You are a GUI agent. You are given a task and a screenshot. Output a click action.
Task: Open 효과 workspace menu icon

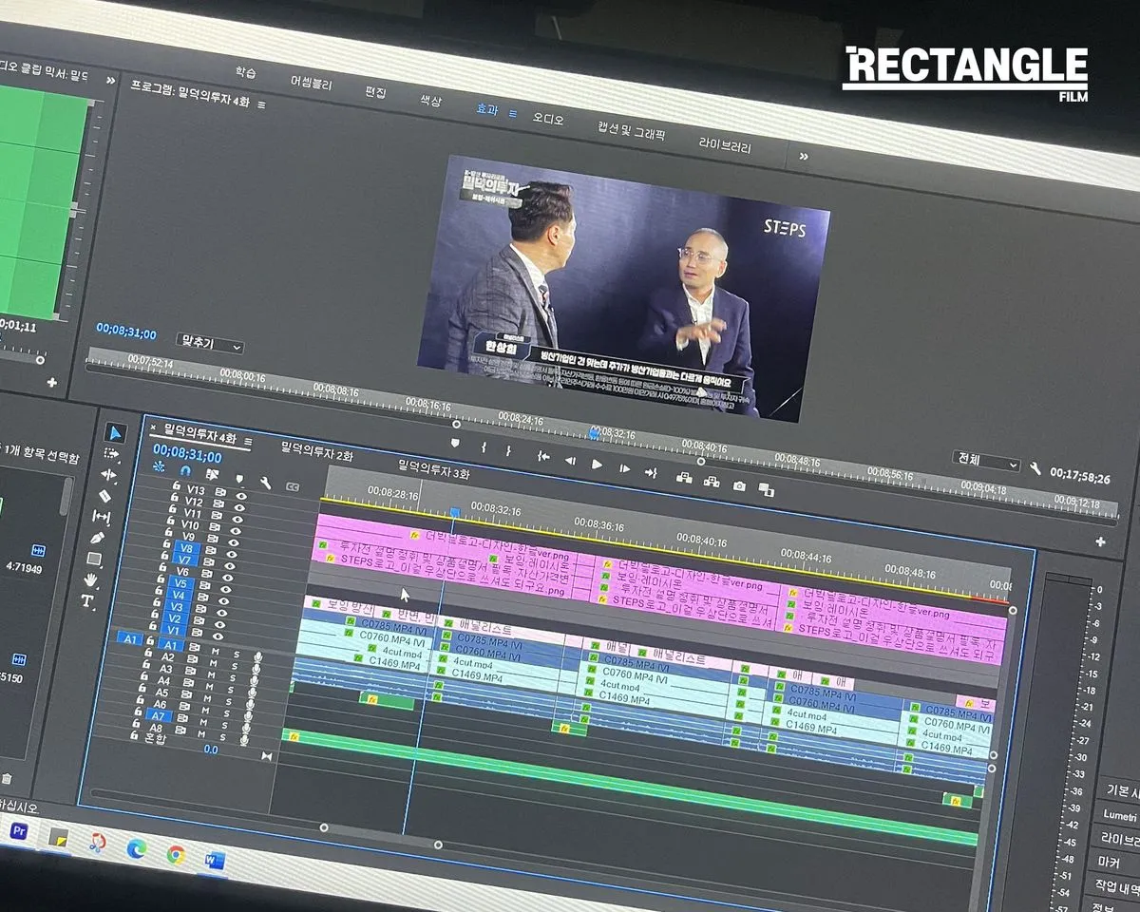[513, 112]
